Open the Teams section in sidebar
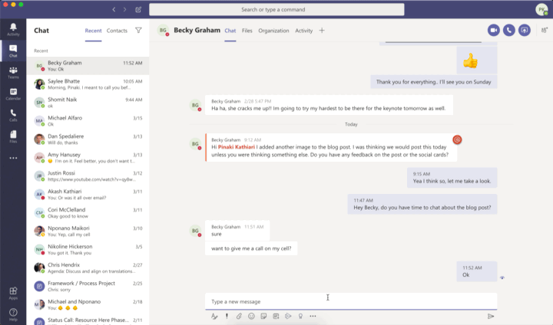This screenshot has width=553, height=325. (x=13, y=73)
